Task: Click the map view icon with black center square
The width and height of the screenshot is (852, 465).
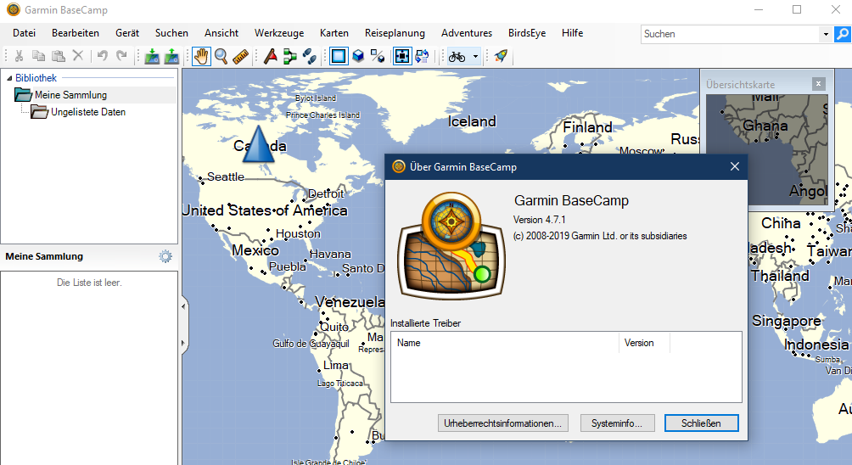Action: 402,56
